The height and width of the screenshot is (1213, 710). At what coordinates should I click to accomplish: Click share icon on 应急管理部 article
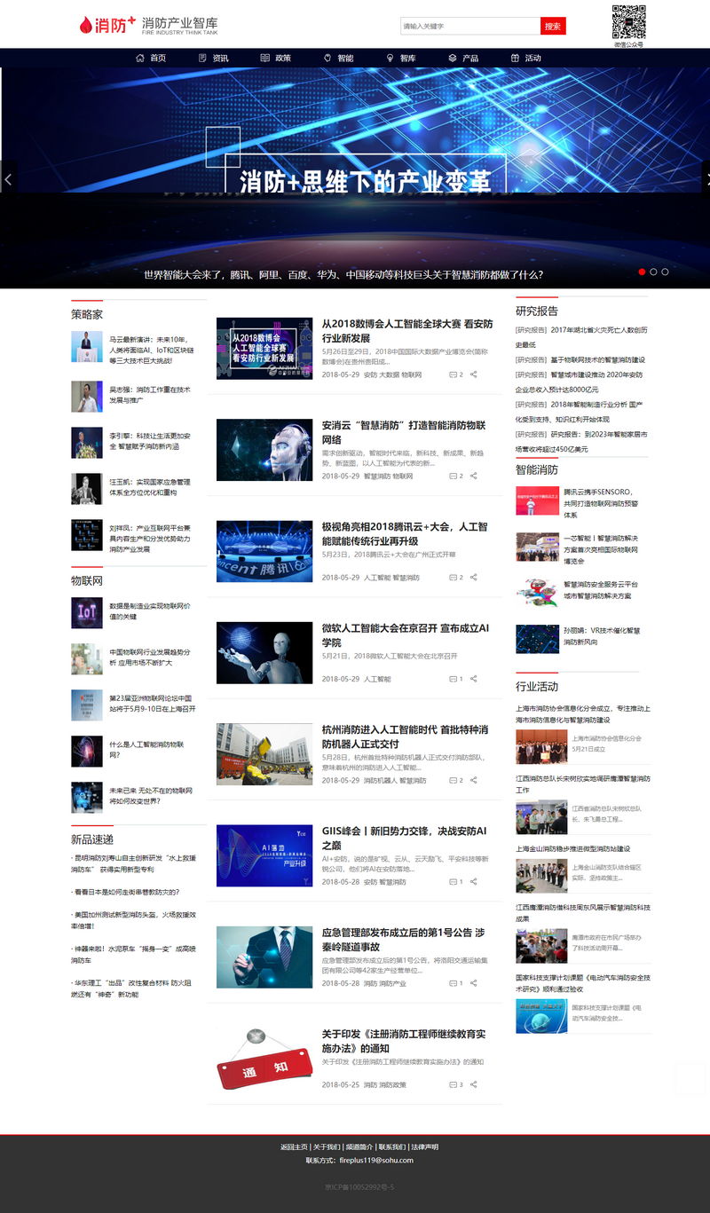coord(474,983)
